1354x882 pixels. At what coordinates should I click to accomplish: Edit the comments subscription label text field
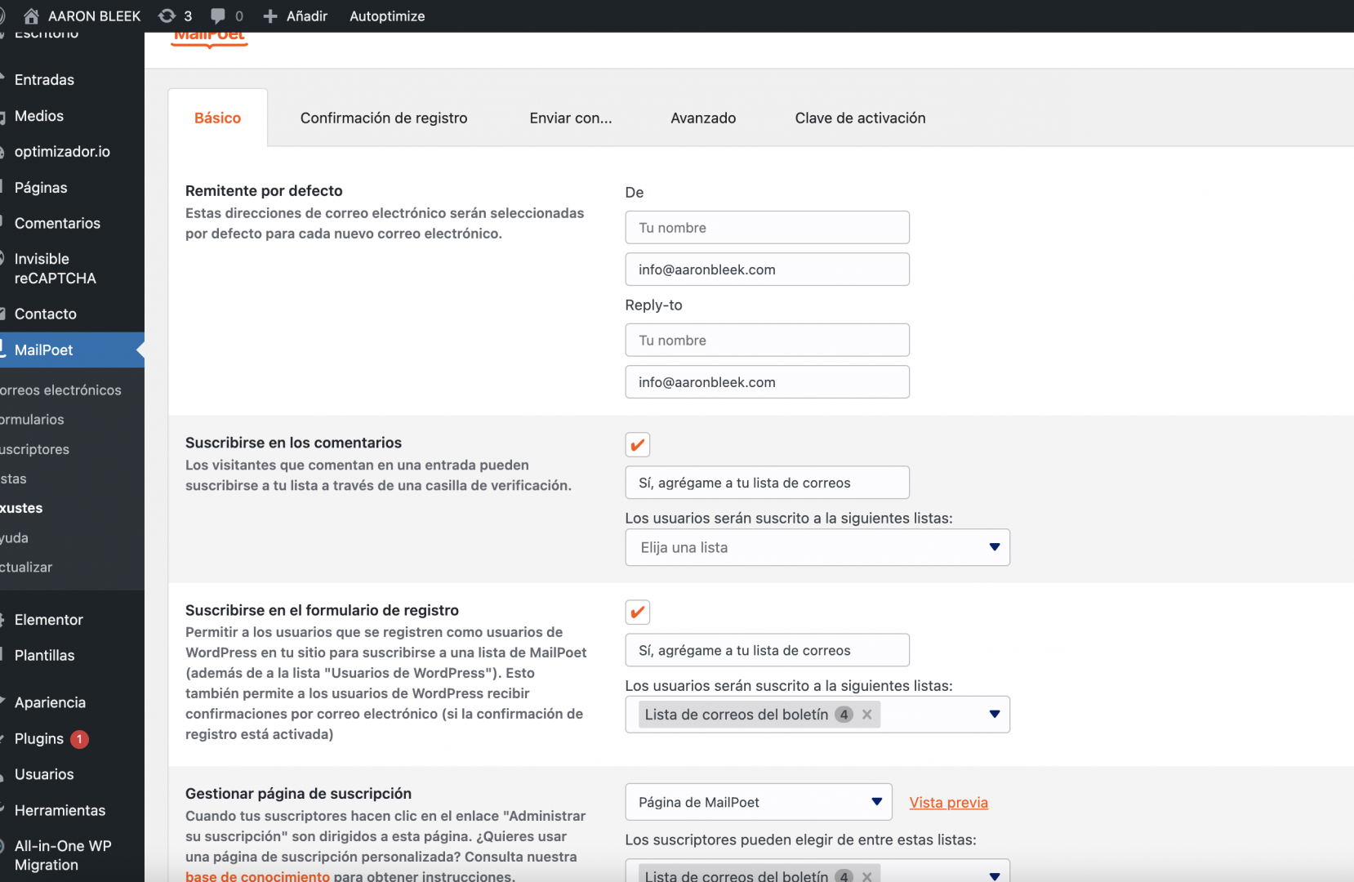[768, 483]
